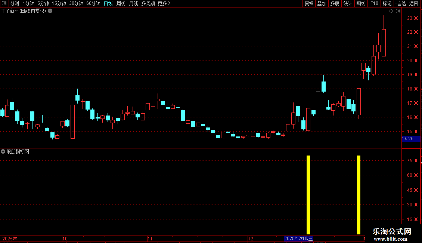
Task: Select the 5分钟 period
Action: coord(43,3)
